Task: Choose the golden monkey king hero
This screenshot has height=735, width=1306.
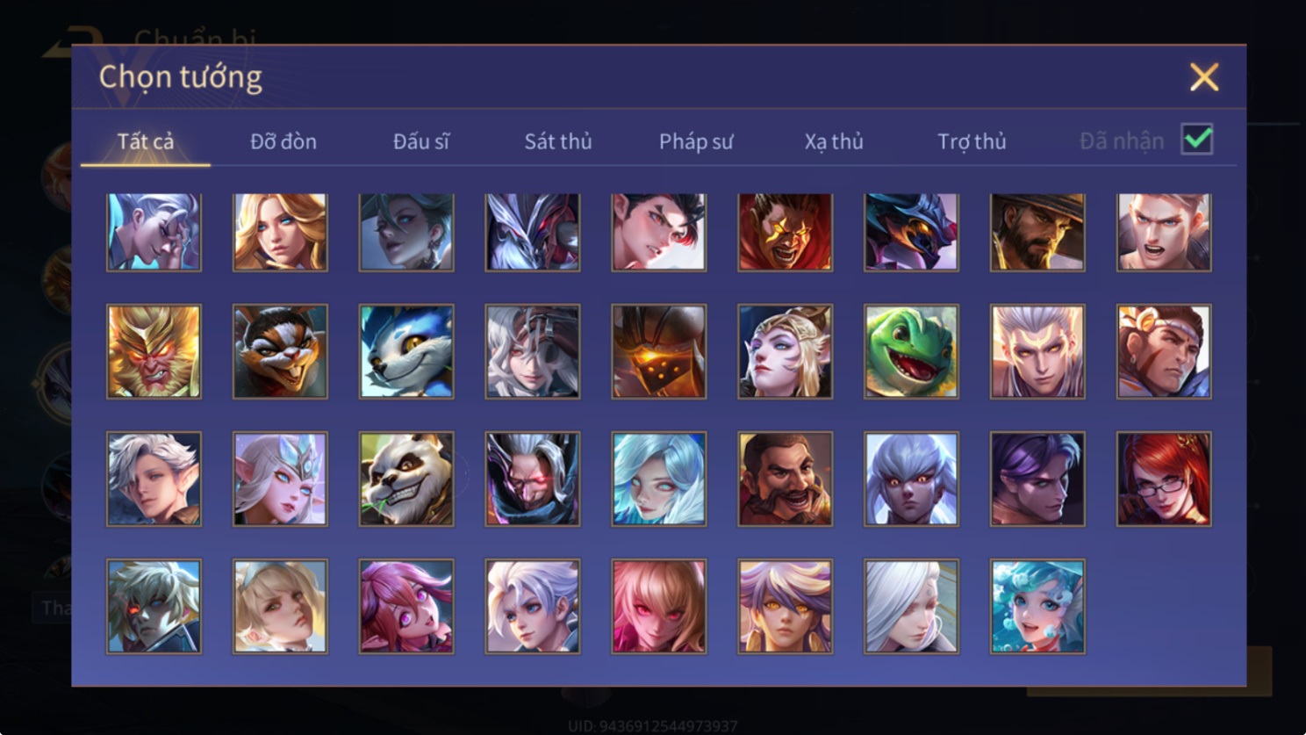Action: (154, 351)
